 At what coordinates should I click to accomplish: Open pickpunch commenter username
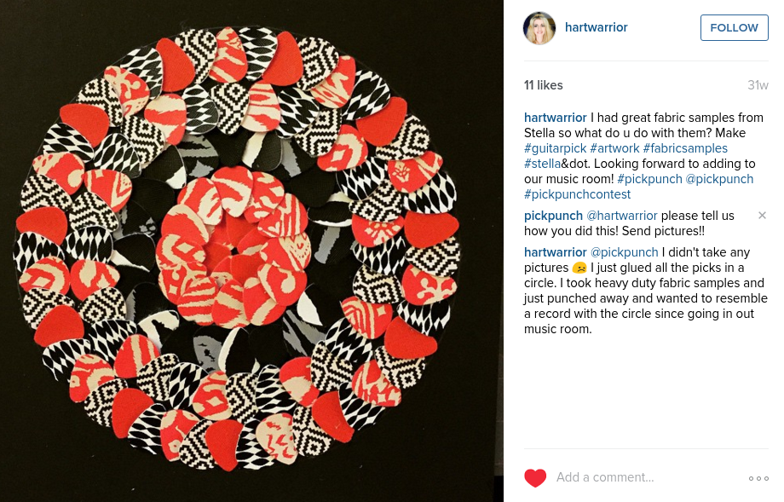coord(553,216)
